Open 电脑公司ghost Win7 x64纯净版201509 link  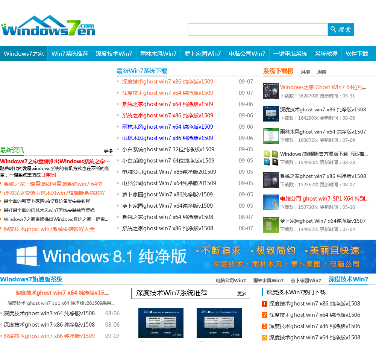169,183
